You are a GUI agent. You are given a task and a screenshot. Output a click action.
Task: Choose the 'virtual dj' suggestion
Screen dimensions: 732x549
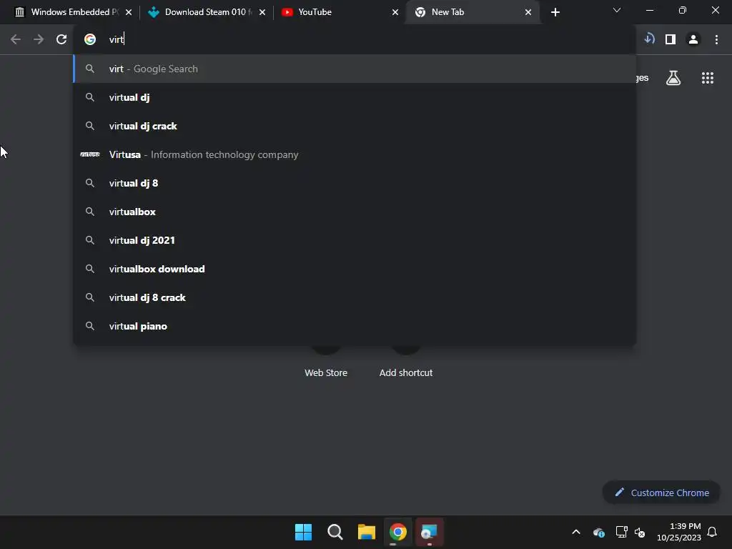(x=355, y=97)
